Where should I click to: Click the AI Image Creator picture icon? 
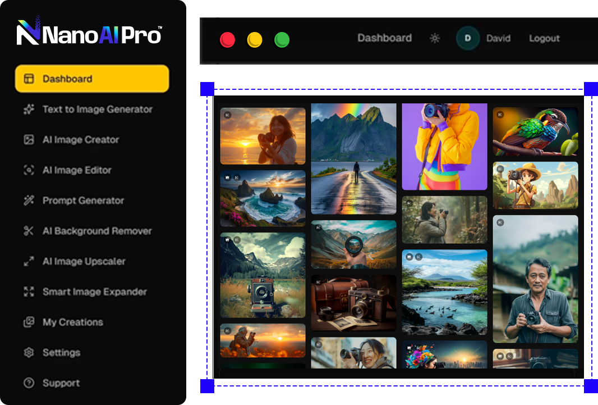[29, 140]
